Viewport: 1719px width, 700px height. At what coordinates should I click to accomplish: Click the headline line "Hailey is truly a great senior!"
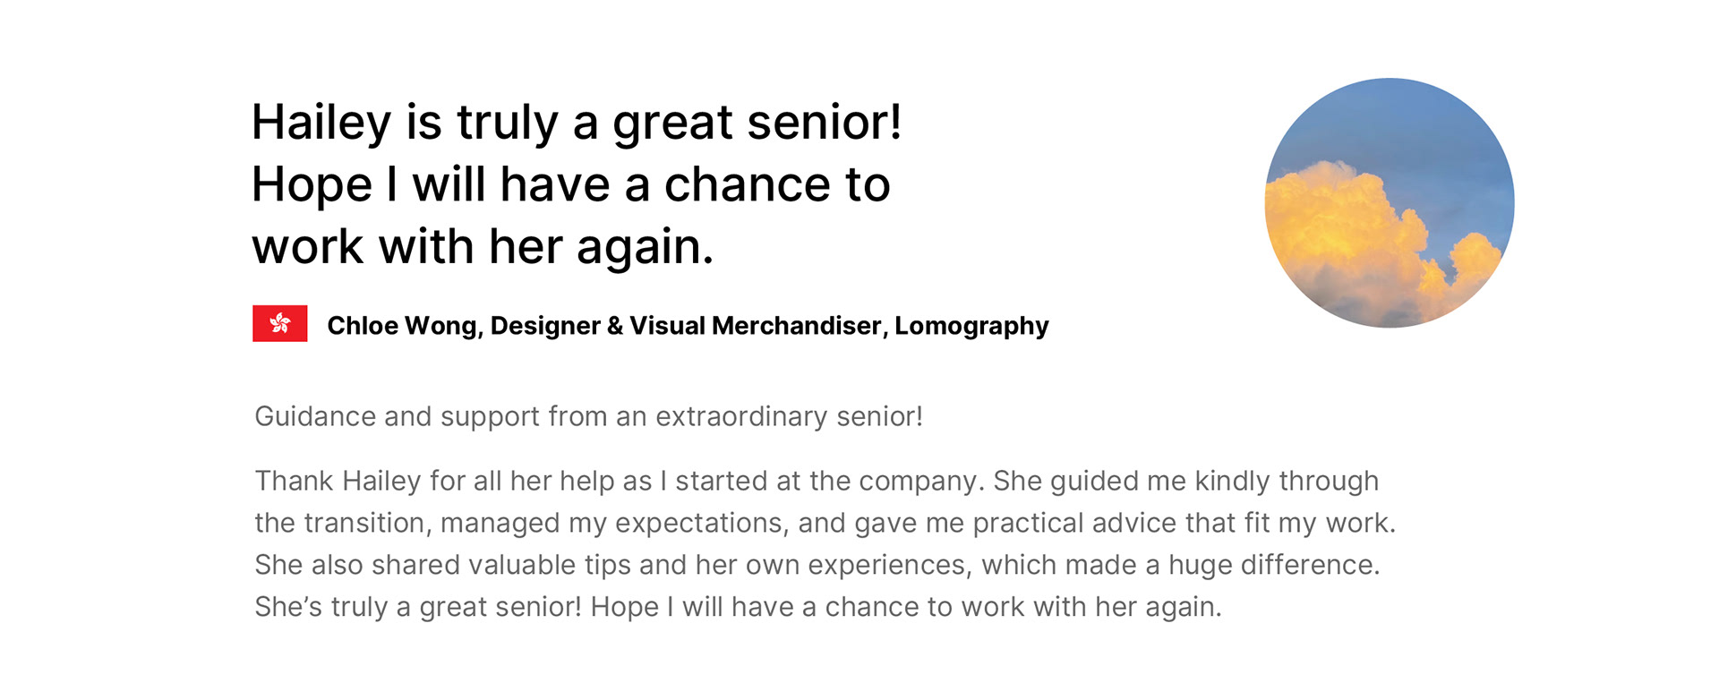[576, 123]
